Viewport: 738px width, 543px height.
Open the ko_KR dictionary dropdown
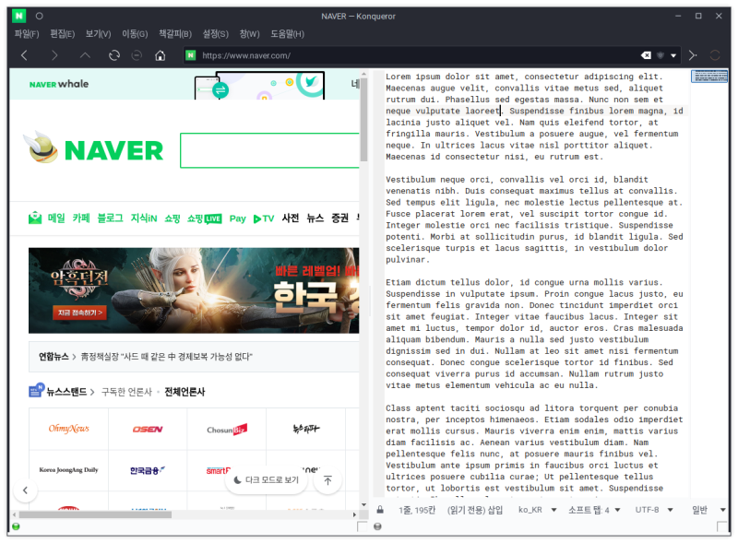[x=532, y=509]
